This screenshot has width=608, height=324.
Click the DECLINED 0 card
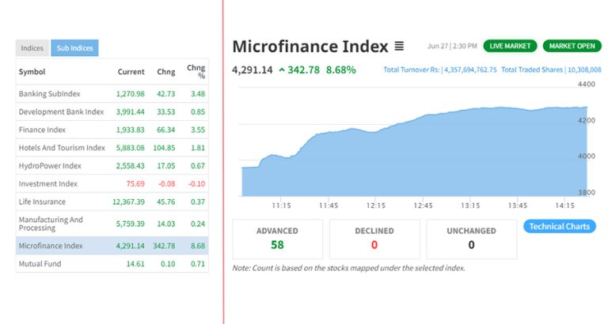point(374,239)
